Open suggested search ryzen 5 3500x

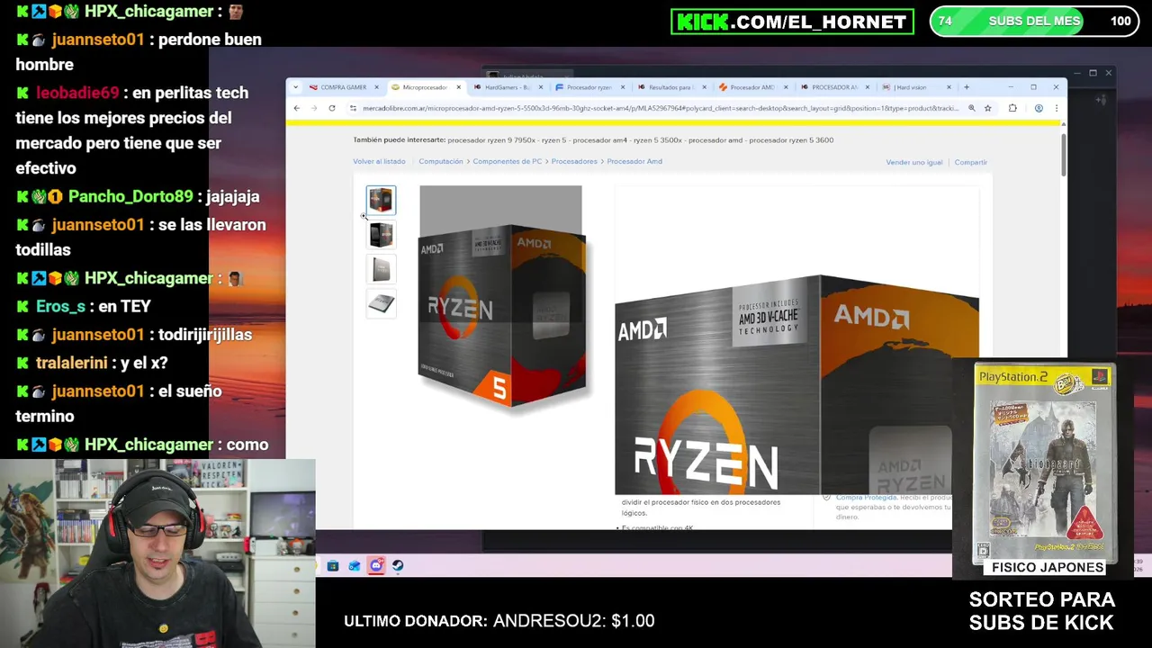coord(659,139)
